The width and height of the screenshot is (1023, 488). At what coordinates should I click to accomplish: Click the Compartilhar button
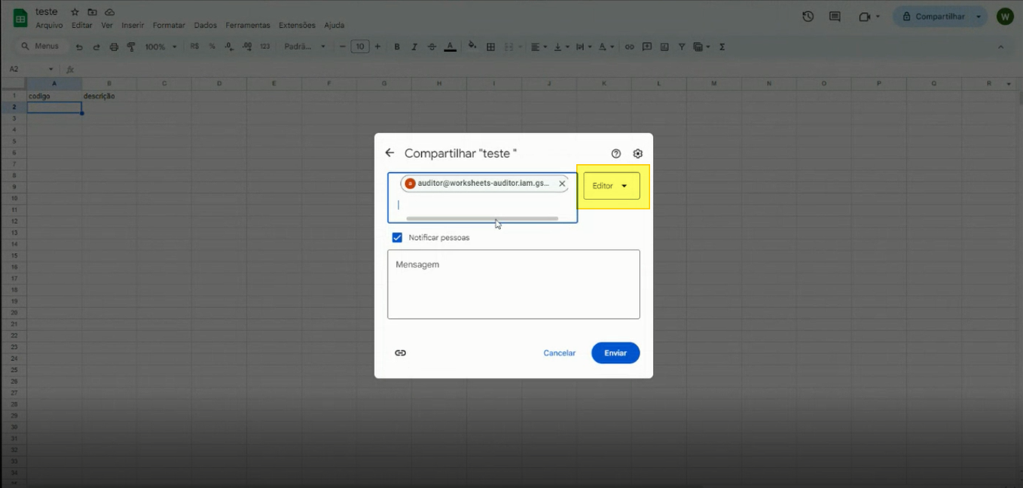point(934,17)
